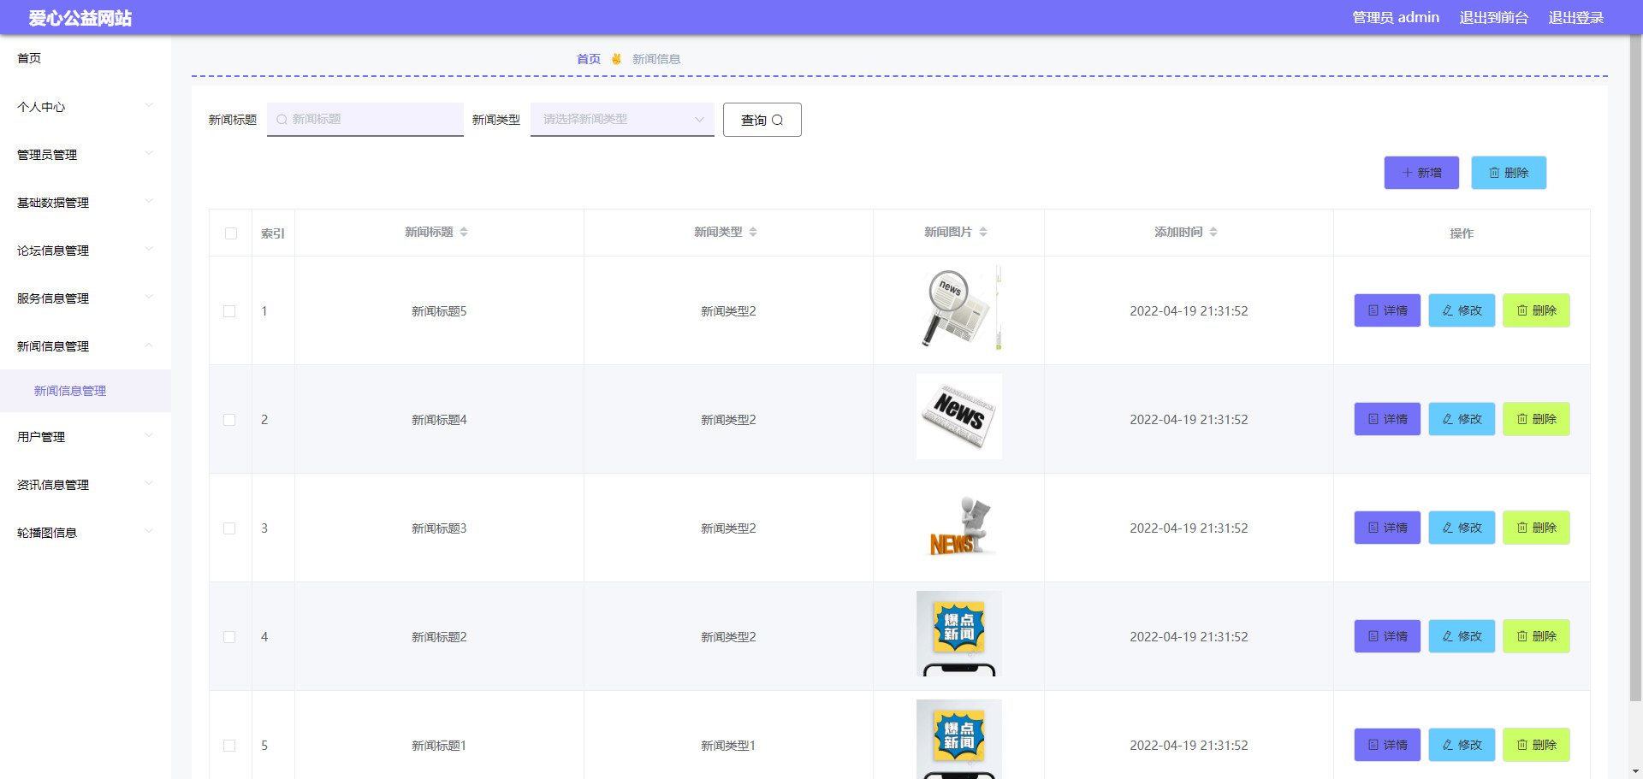The height and width of the screenshot is (779, 1643).
Task: Open the News newspaper thumbnail for 新闻标题4
Action: click(959, 416)
